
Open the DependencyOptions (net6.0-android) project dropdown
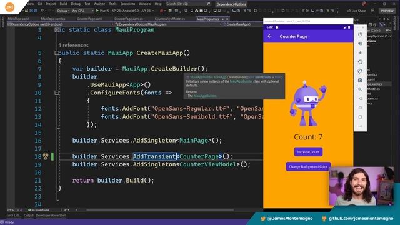(x=61, y=24)
